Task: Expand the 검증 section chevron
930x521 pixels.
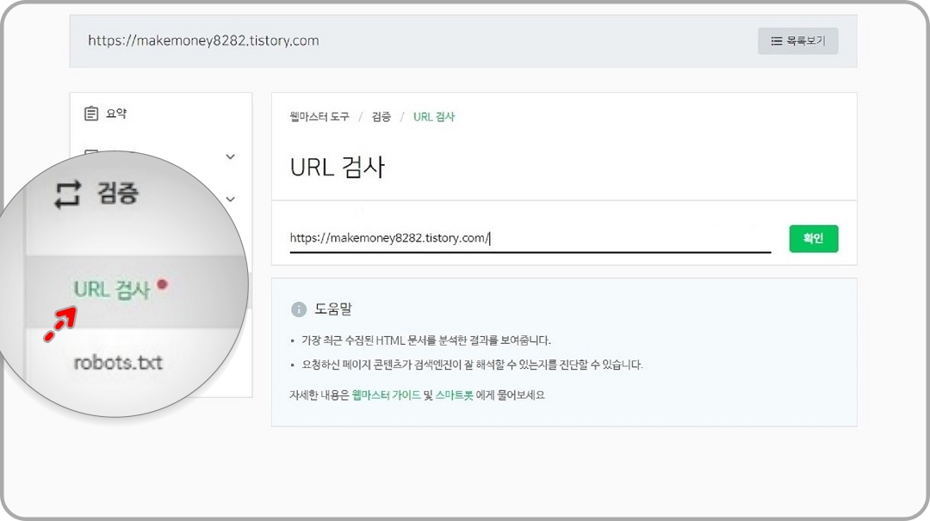Action: [x=229, y=199]
